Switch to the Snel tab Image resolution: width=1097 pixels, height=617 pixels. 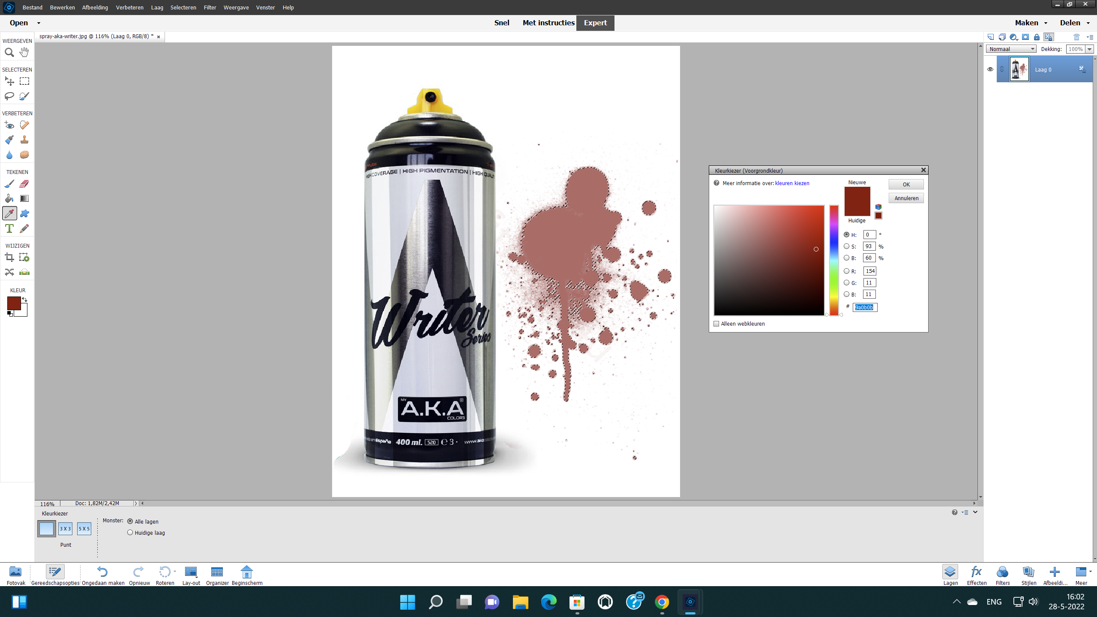(x=501, y=23)
